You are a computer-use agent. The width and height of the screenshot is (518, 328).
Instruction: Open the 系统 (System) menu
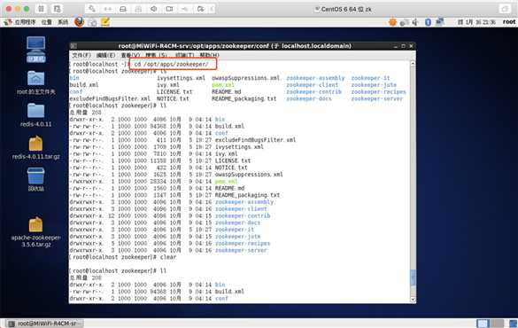(63, 22)
